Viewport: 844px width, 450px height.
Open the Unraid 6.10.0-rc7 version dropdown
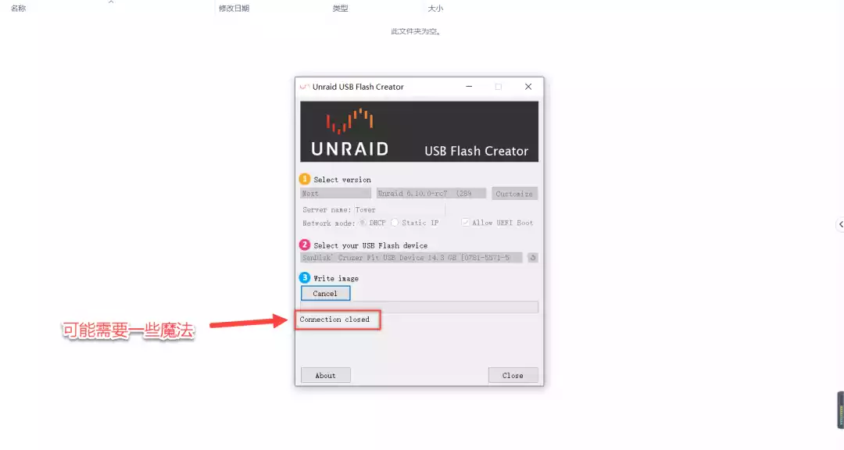pos(431,193)
